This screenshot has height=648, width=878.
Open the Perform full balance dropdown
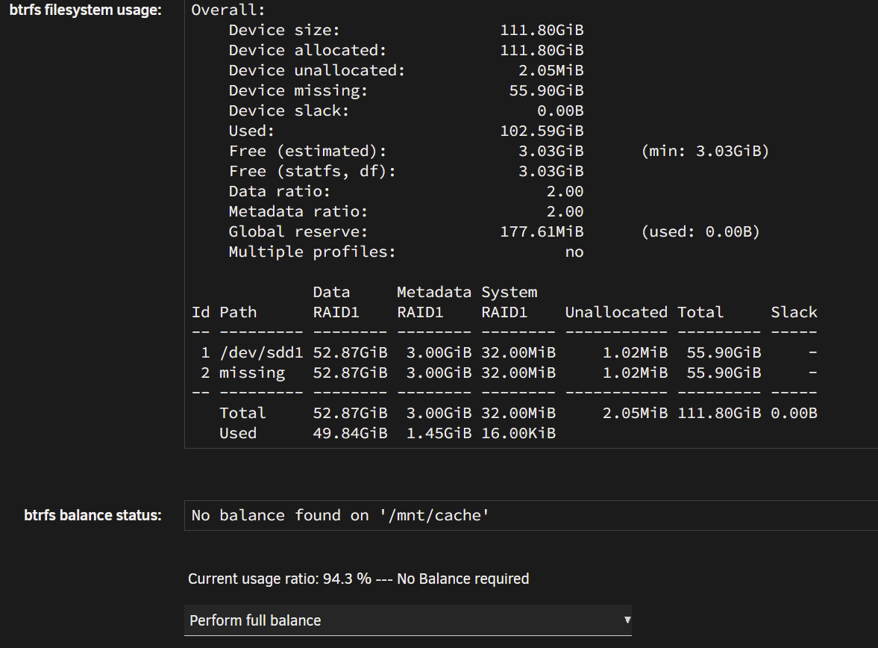tap(407, 620)
